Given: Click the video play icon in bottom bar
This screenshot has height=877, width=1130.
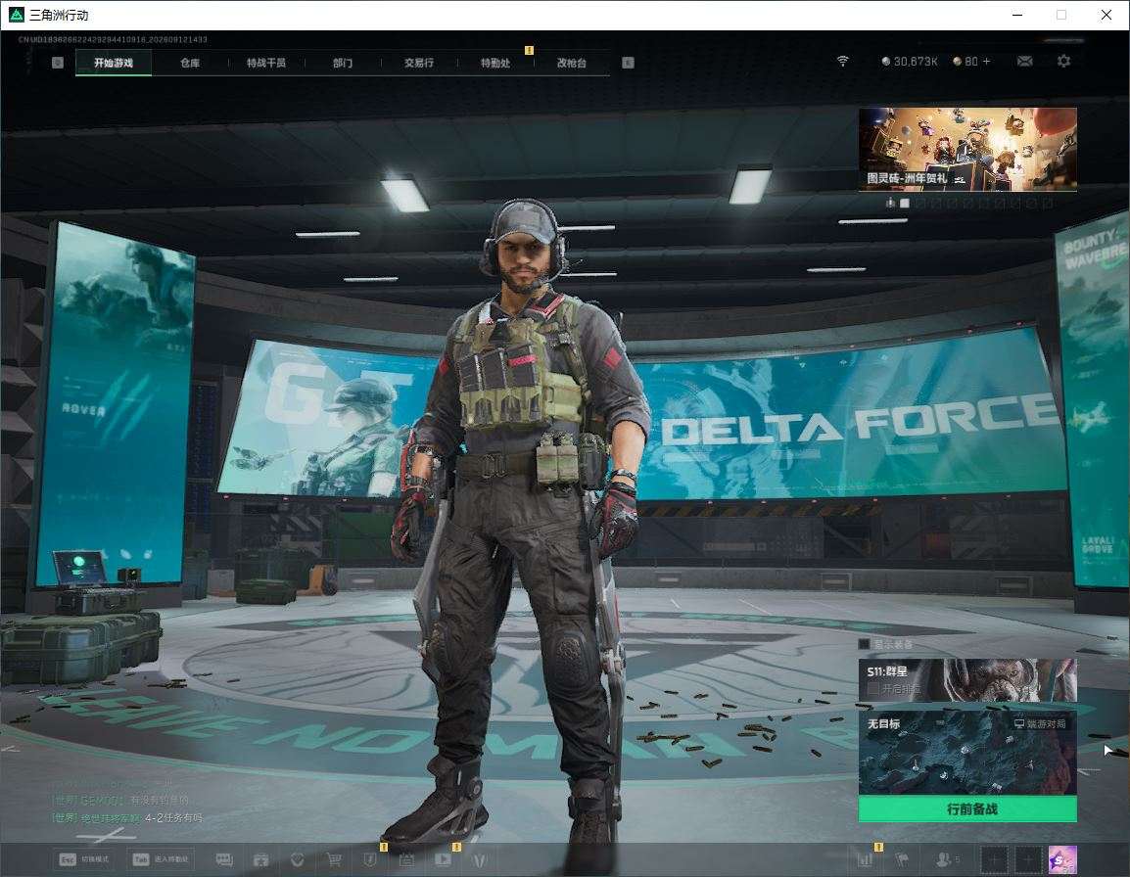Looking at the screenshot, I should [443, 859].
